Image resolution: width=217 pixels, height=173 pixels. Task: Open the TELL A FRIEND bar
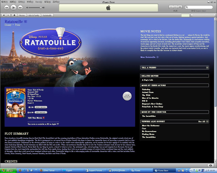(x=174, y=68)
